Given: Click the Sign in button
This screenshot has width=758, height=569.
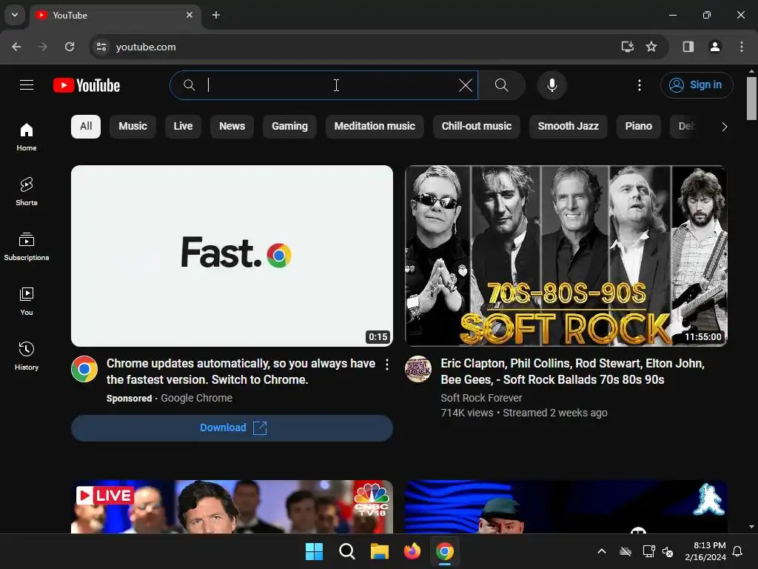Looking at the screenshot, I should pyautogui.click(x=697, y=85).
